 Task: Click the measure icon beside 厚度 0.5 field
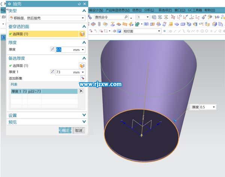[x=52, y=49]
